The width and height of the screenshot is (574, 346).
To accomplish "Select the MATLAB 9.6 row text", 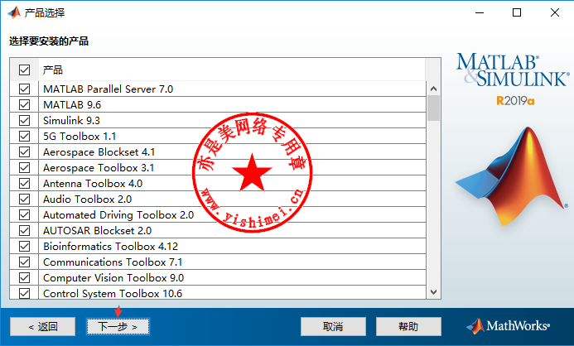I will point(72,104).
